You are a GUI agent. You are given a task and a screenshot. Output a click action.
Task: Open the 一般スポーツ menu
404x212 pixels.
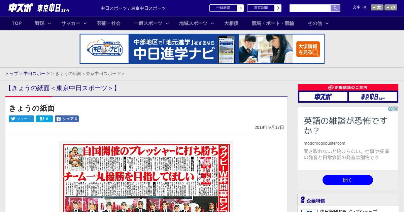click(x=148, y=23)
